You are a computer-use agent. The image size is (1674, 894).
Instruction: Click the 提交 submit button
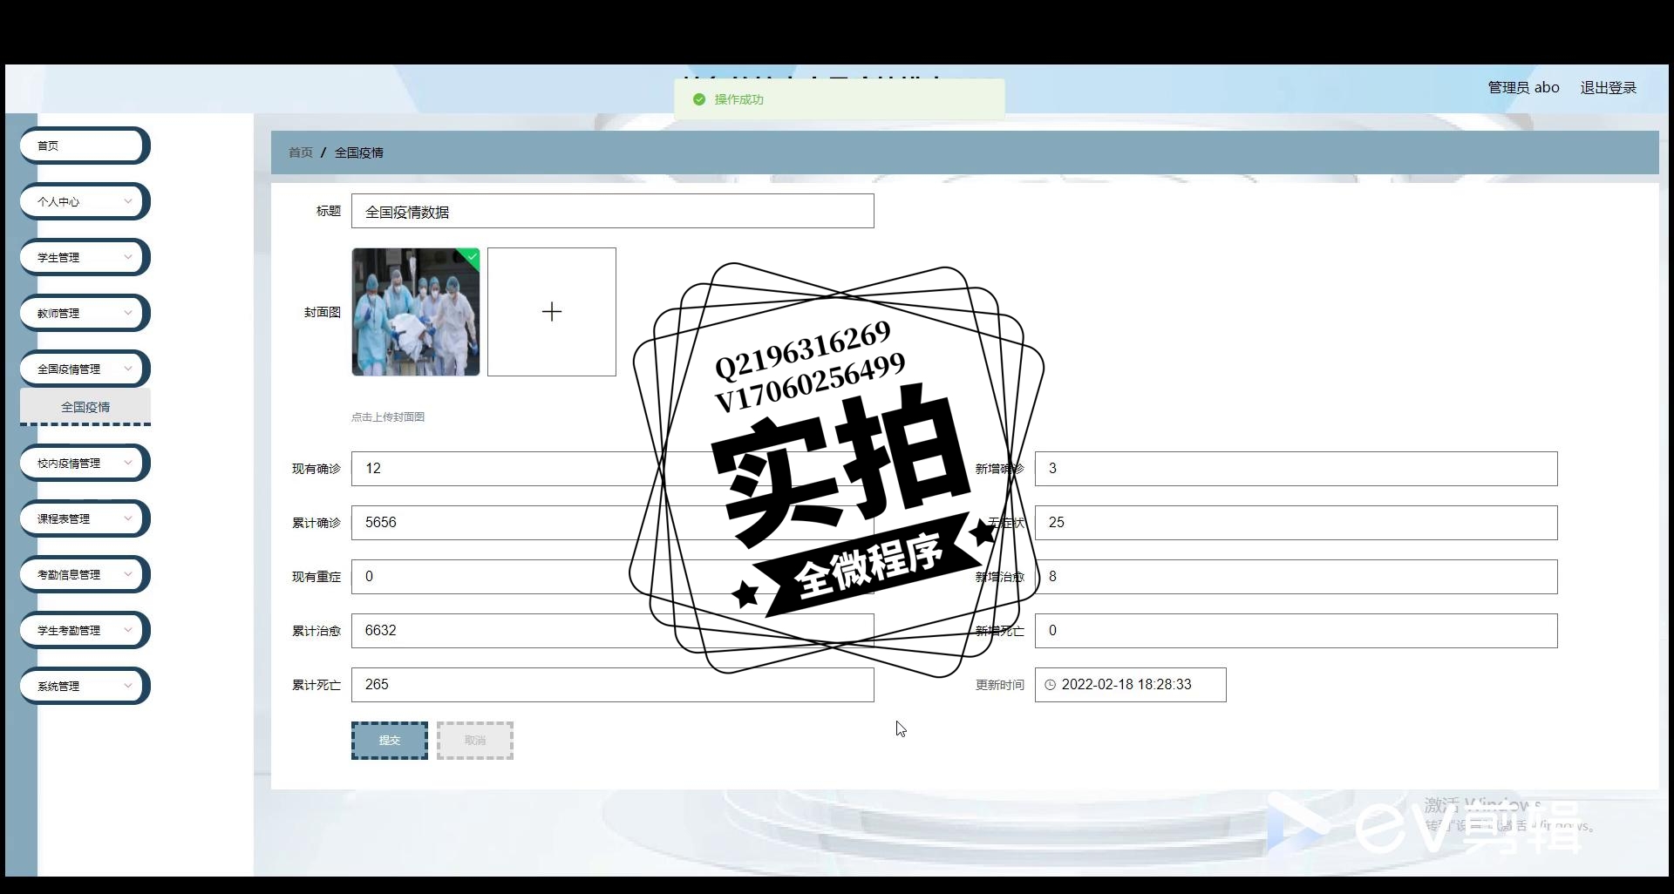pyautogui.click(x=390, y=741)
